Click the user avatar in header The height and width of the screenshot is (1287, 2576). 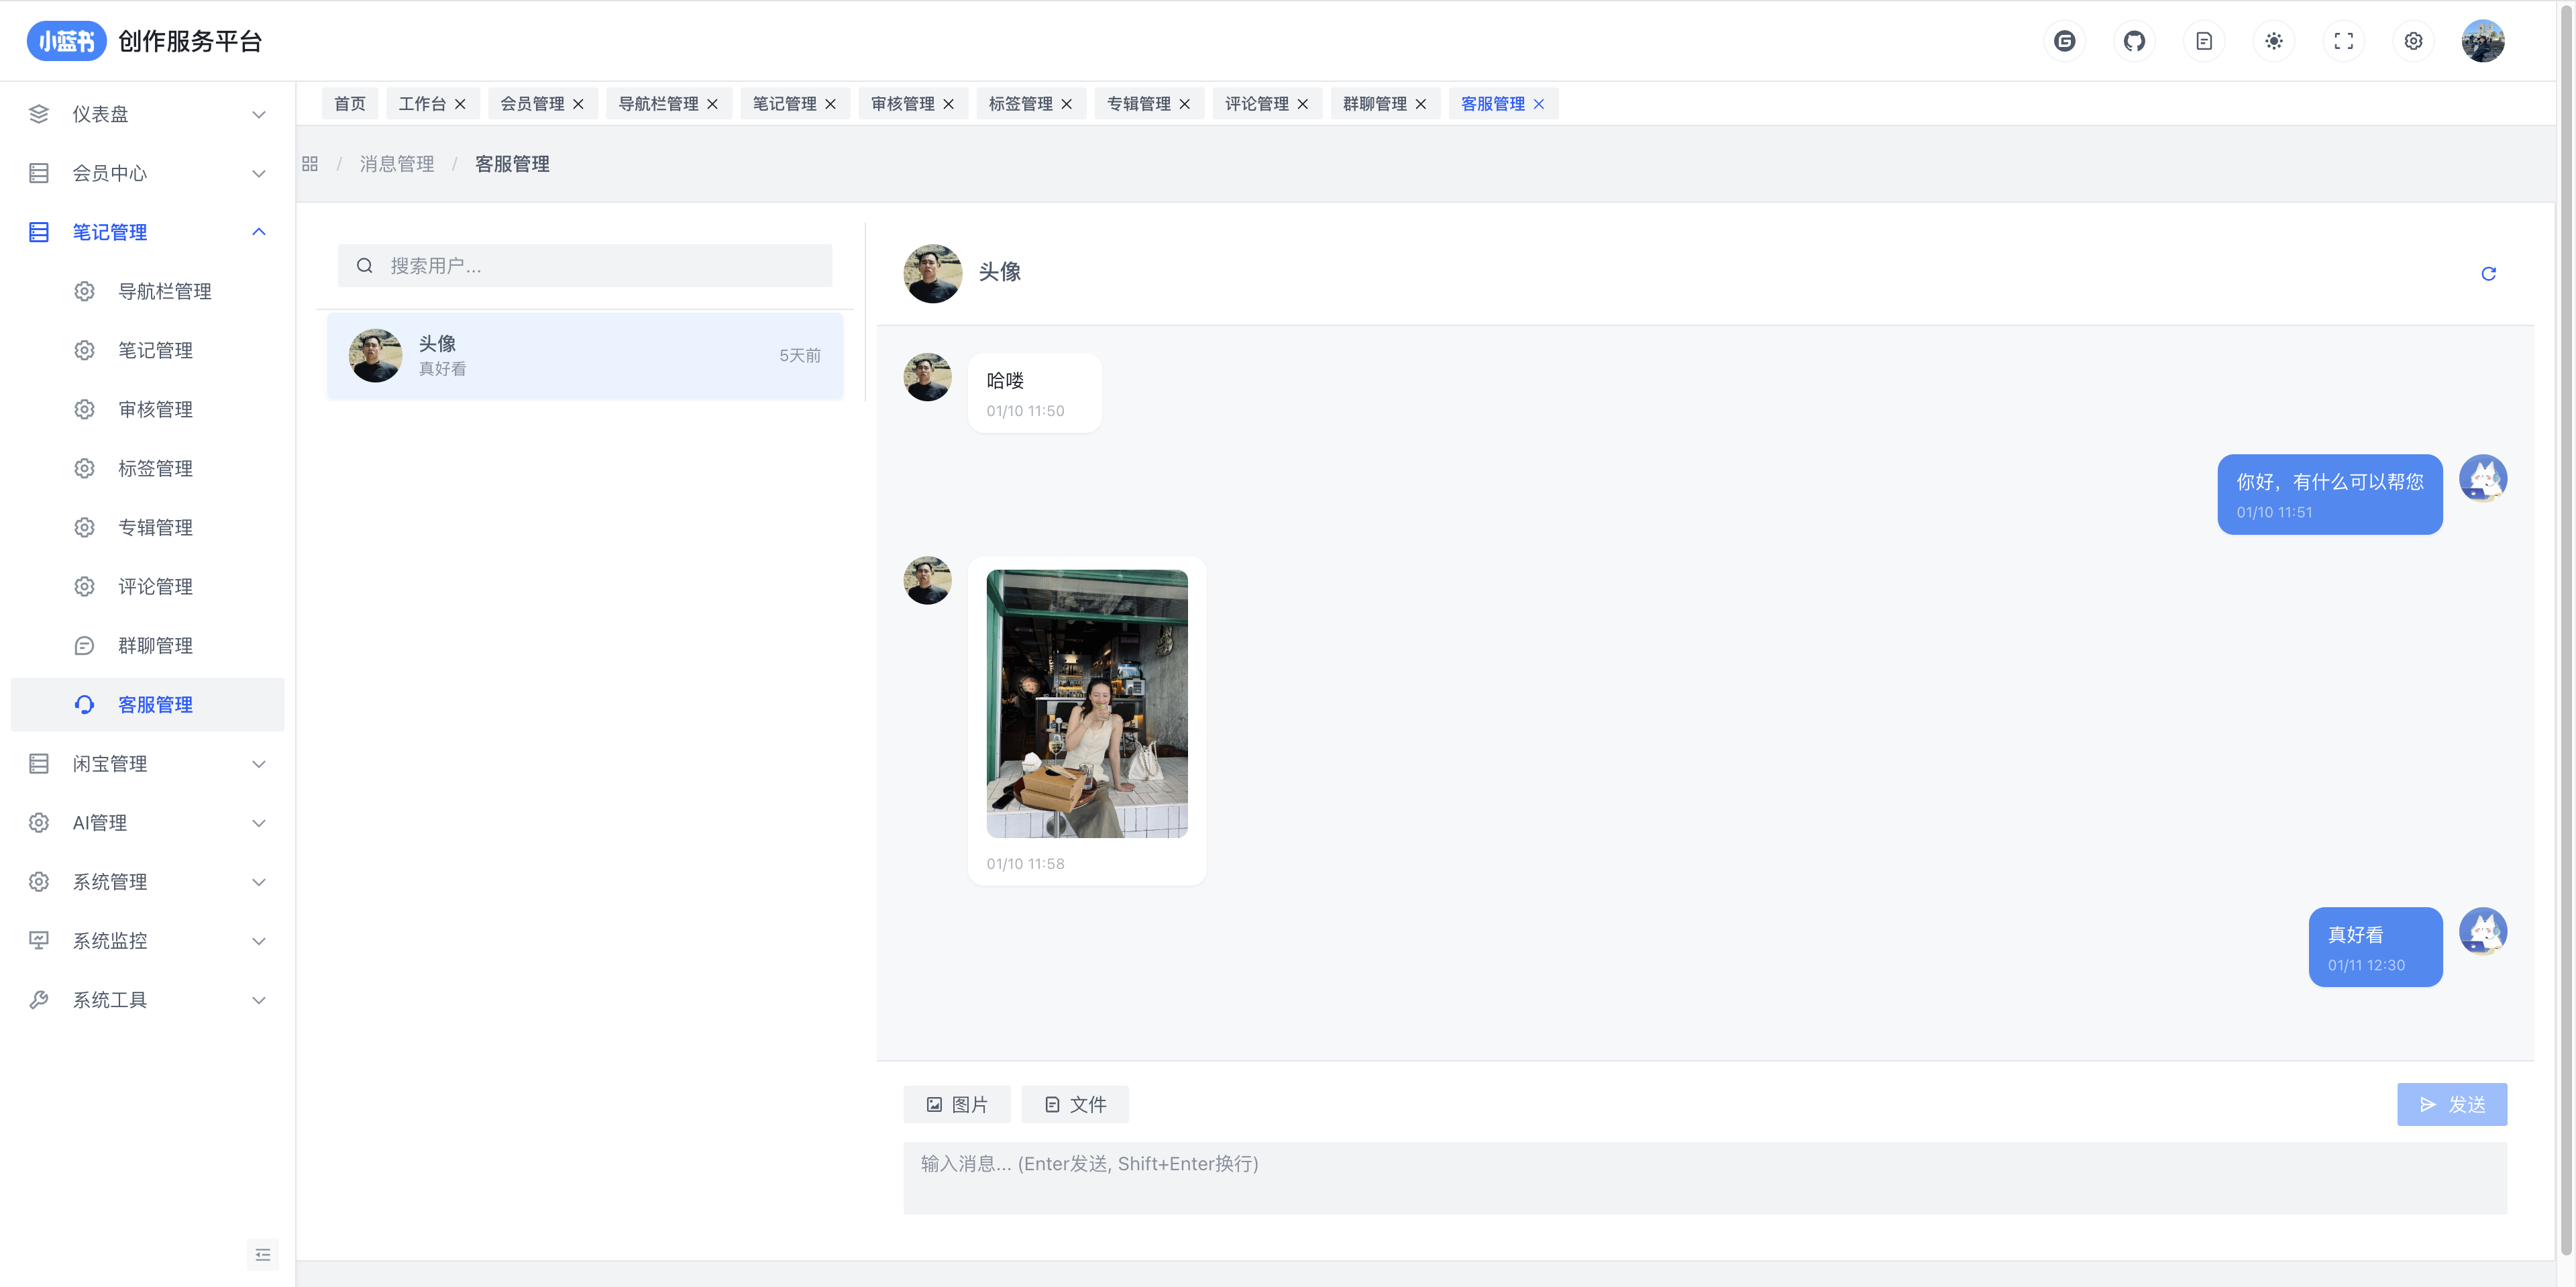(2482, 41)
